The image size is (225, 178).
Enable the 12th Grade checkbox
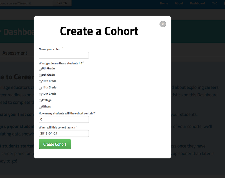click(40, 94)
